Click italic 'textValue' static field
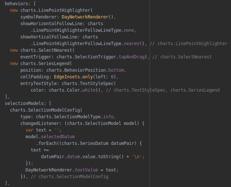 coord(86,170)
